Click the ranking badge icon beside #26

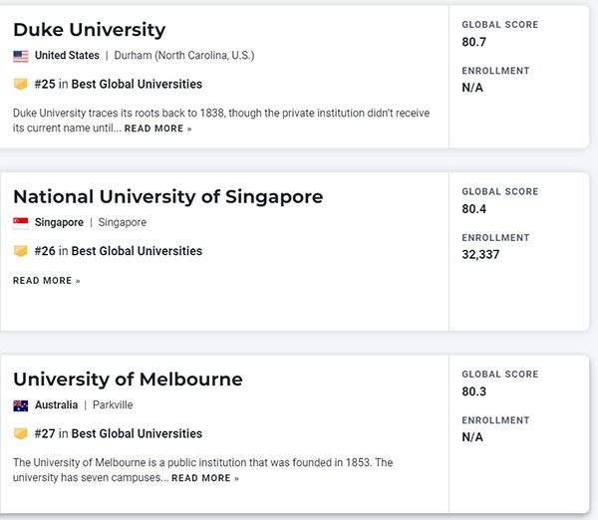point(20,251)
